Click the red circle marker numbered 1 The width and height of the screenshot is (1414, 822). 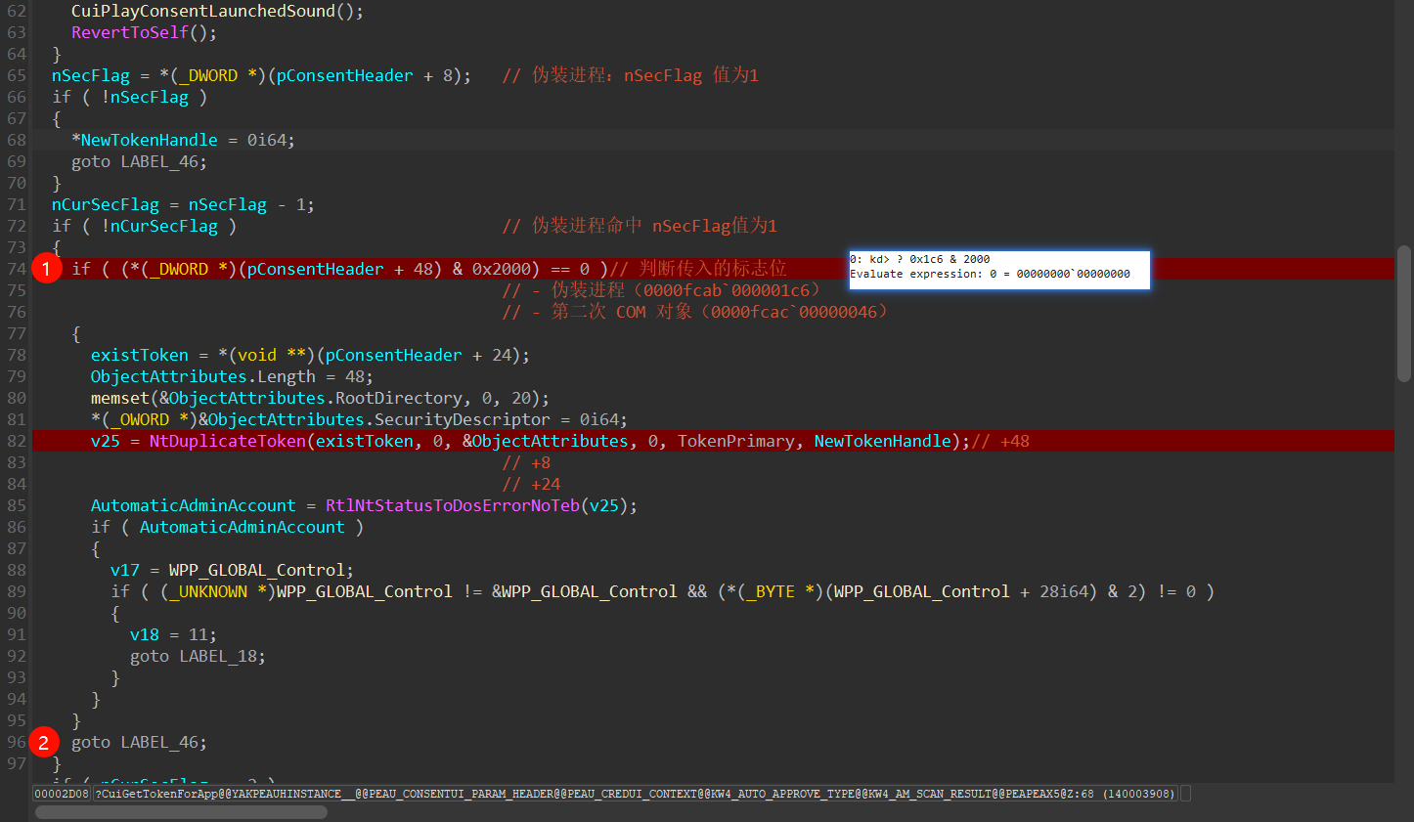click(x=46, y=268)
